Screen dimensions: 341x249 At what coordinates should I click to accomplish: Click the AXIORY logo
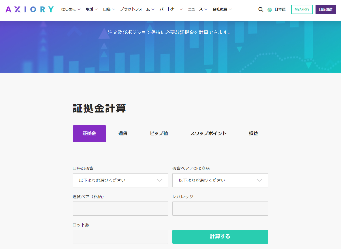click(x=29, y=9)
